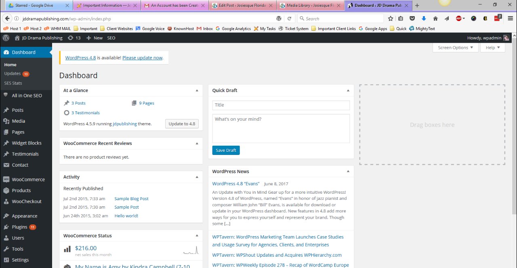Open the $216.00 net sales link
The image size is (517, 268).
coord(86,248)
